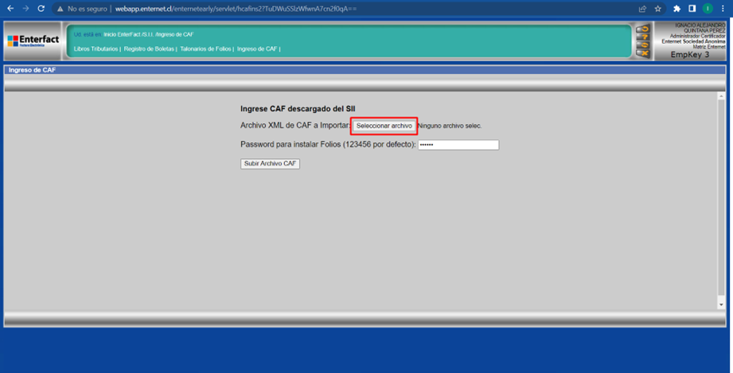
Task: Select the Ingreso de CAF menu item
Action: tap(257, 49)
